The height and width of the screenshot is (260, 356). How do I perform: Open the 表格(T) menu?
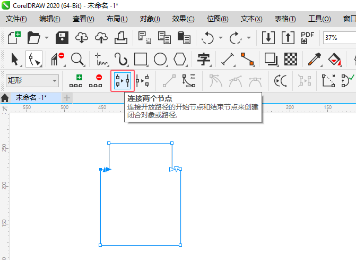click(x=285, y=19)
